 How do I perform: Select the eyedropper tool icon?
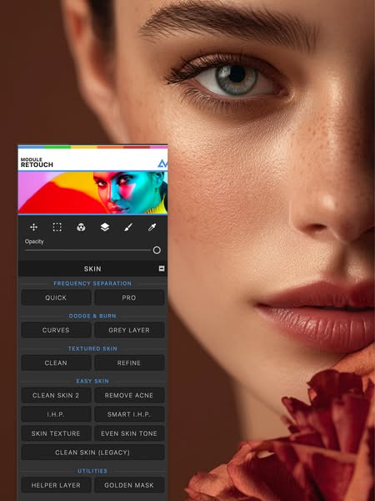152,227
